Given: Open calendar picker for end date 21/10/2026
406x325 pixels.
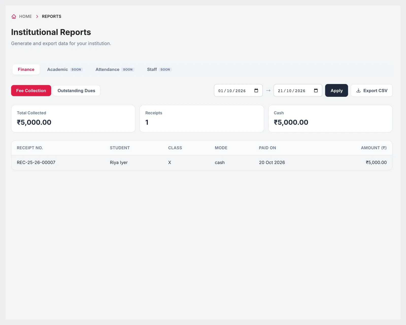Looking at the screenshot, I should pos(316,91).
